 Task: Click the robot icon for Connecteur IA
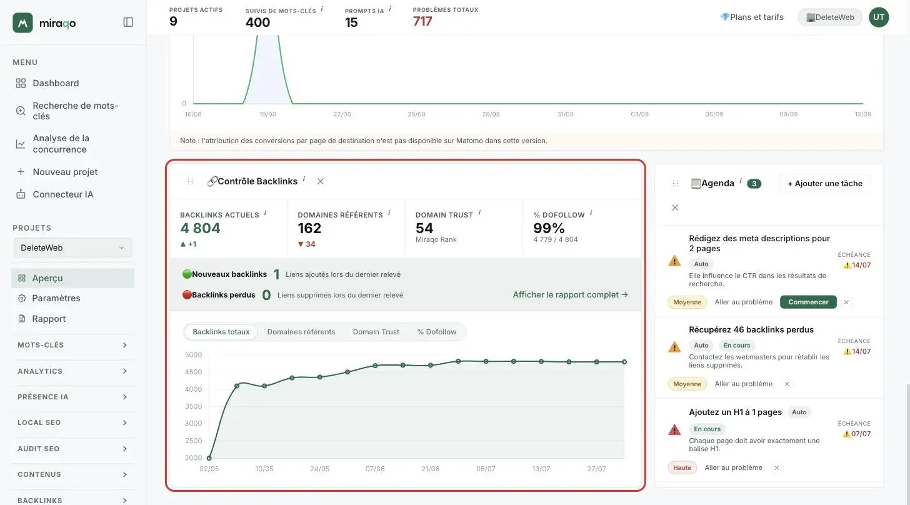[21, 194]
